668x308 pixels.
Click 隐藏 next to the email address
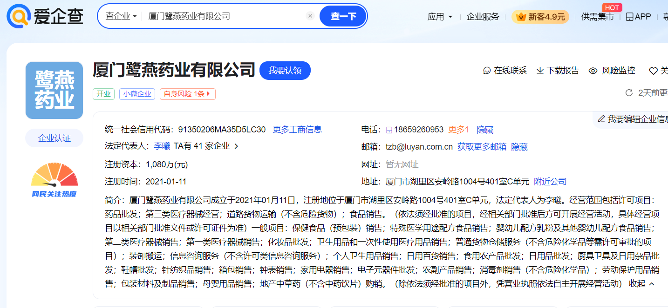pos(519,147)
